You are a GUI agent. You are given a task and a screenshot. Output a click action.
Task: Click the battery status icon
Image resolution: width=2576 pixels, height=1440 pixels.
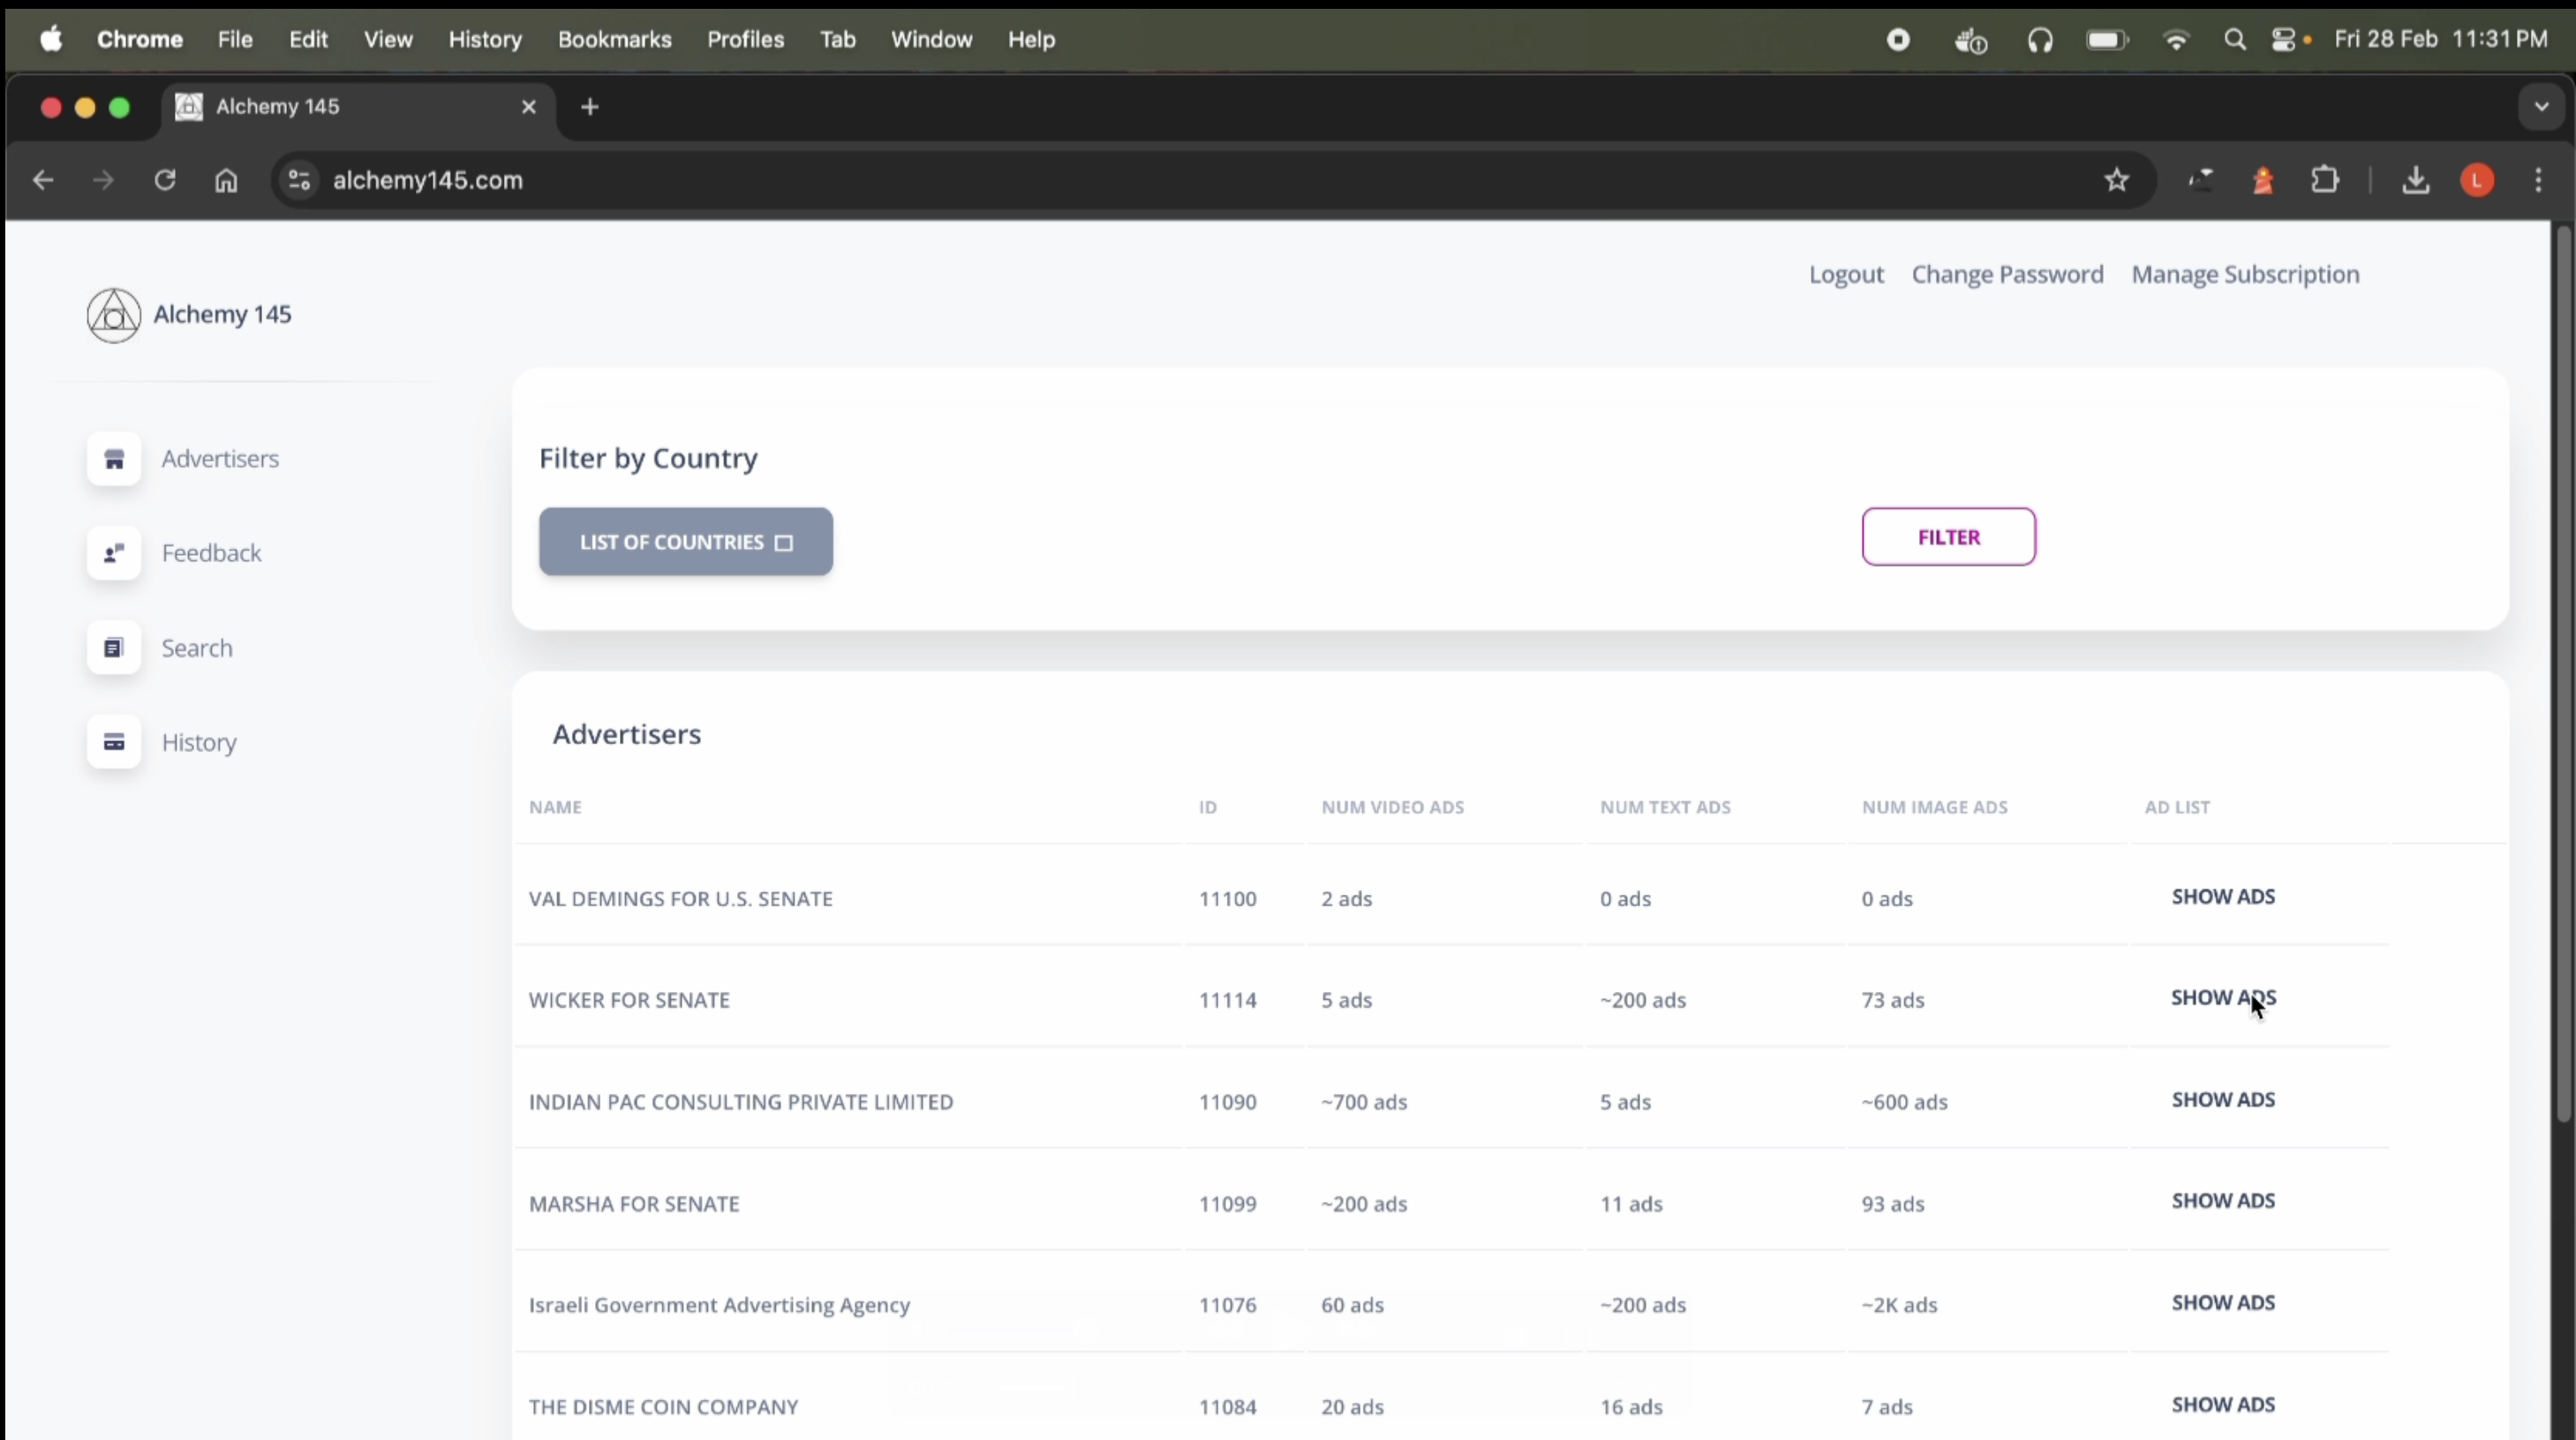[x=2107, y=39]
